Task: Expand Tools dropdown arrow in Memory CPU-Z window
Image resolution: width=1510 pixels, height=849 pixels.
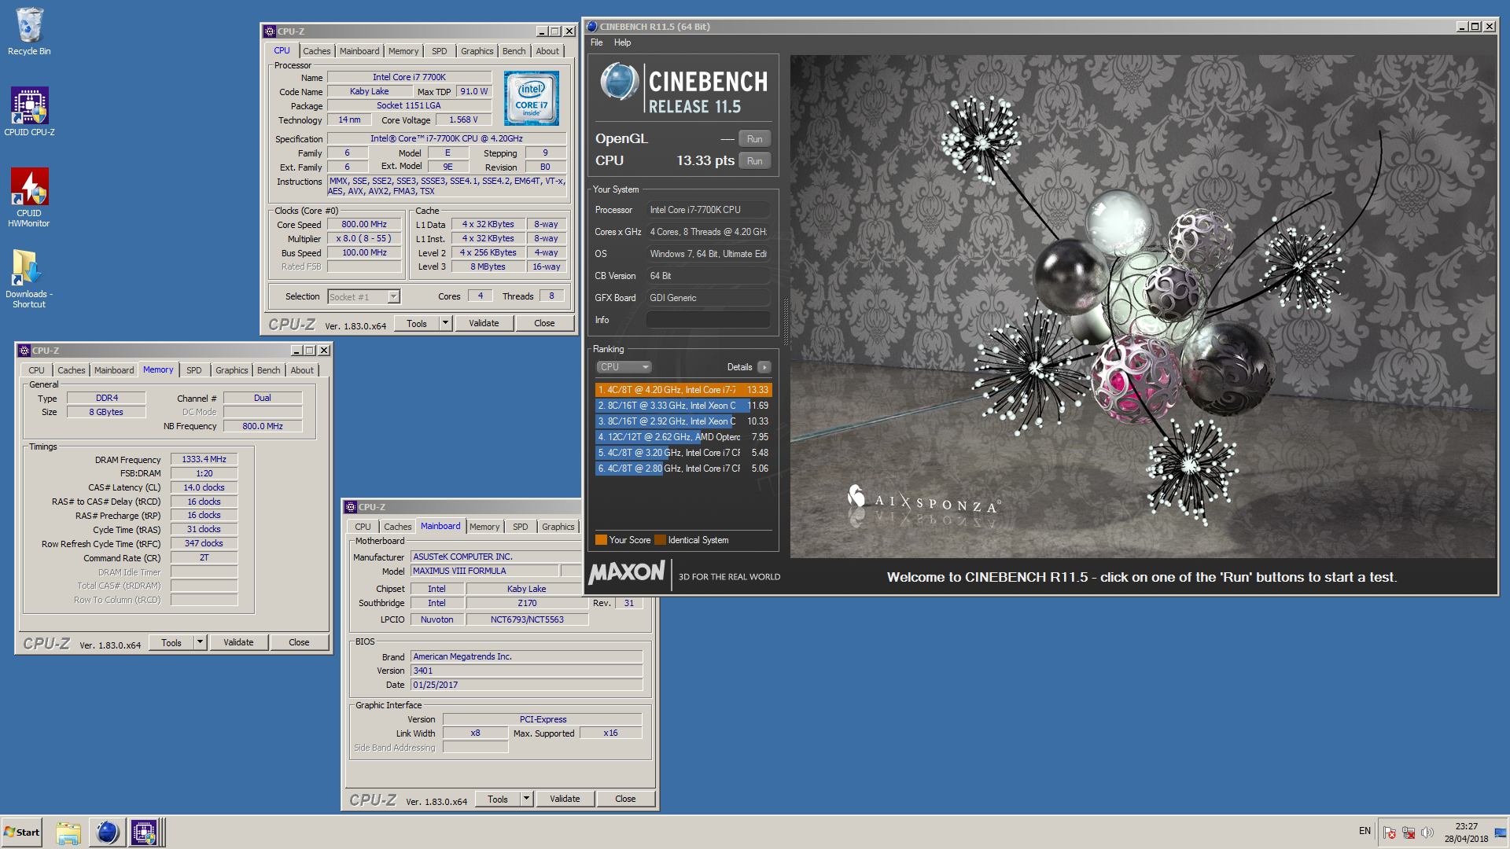Action: point(200,642)
